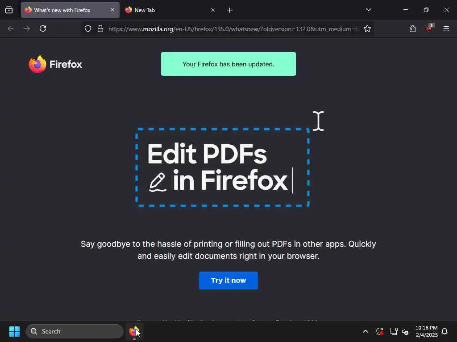Bookmark this page with star icon
Screen dimensions: 457x342
367,29
